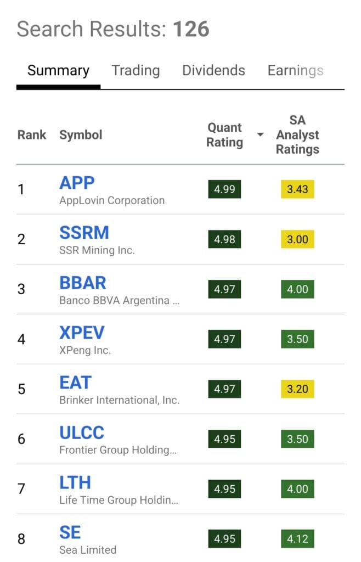
Task: Open the XPEV XPeng ticker link
Action: [x=83, y=333]
